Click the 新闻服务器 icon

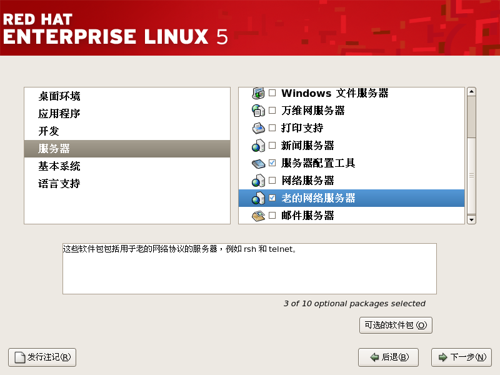[x=258, y=146]
